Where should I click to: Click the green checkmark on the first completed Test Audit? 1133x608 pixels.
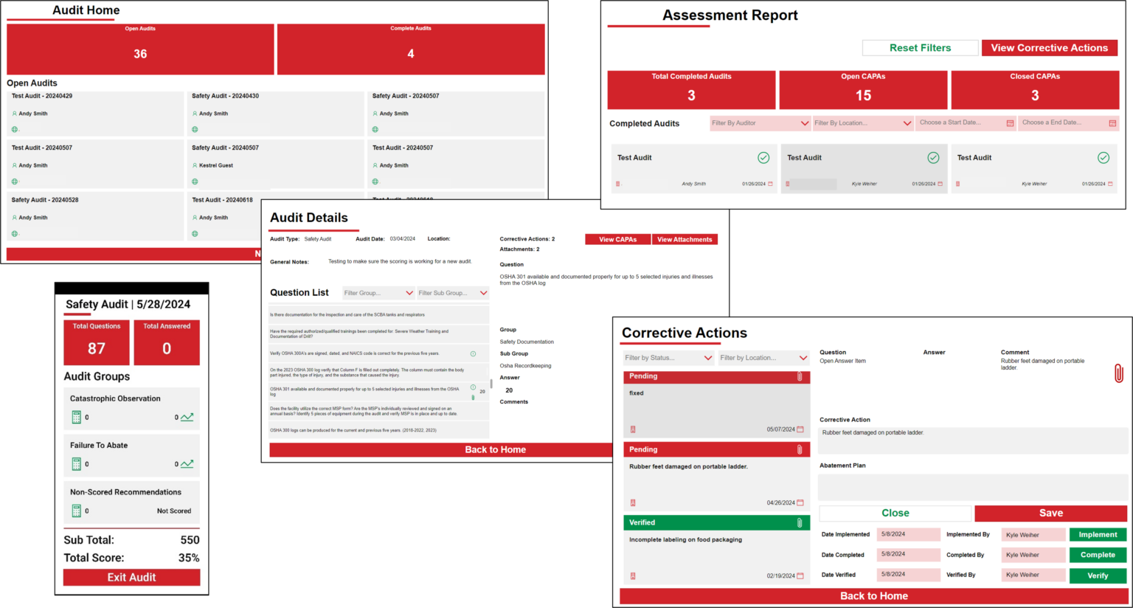click(764, 157)
